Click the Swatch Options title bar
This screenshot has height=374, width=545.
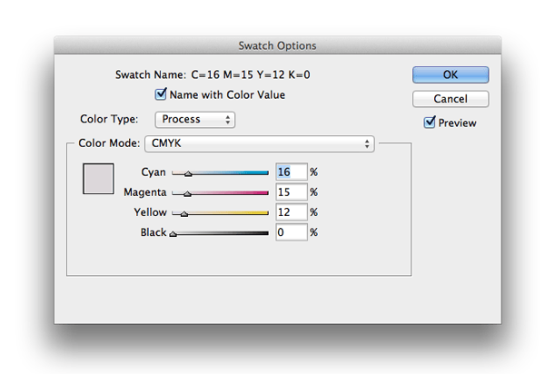pyautogui.click(x=278, y=45)
